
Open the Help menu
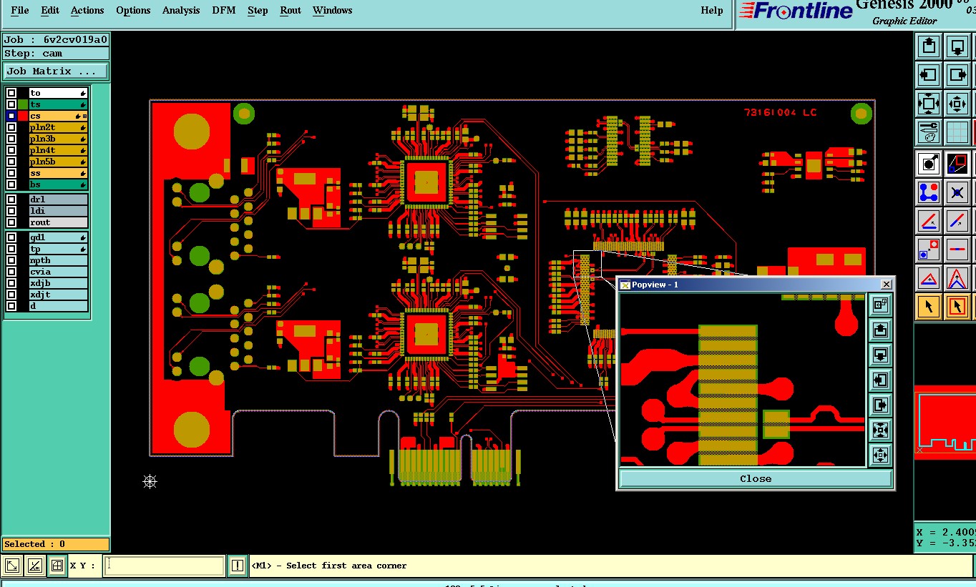tap(712, 10)
